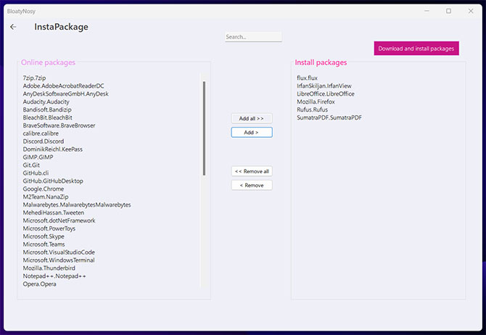Click the << Remove all button

coord(252,171)
